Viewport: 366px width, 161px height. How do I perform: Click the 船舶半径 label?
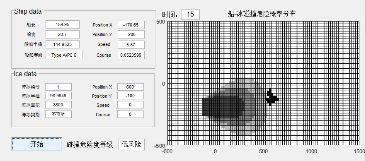(x=34, y=45)
